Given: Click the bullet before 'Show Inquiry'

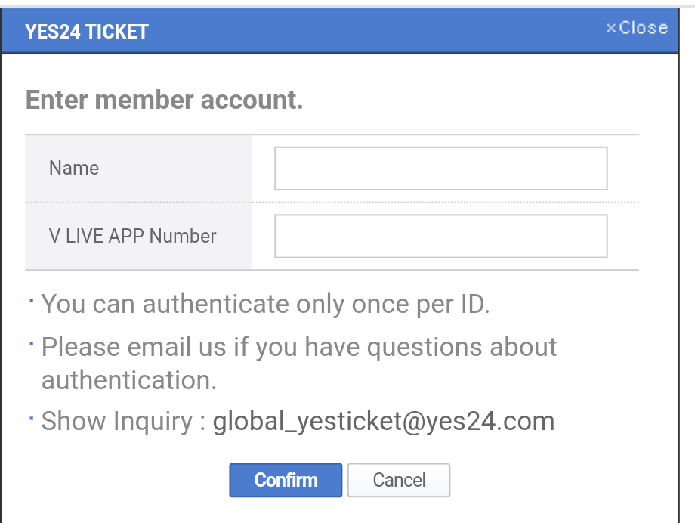Looking at the screenshot, I should (x=32, y=417).
